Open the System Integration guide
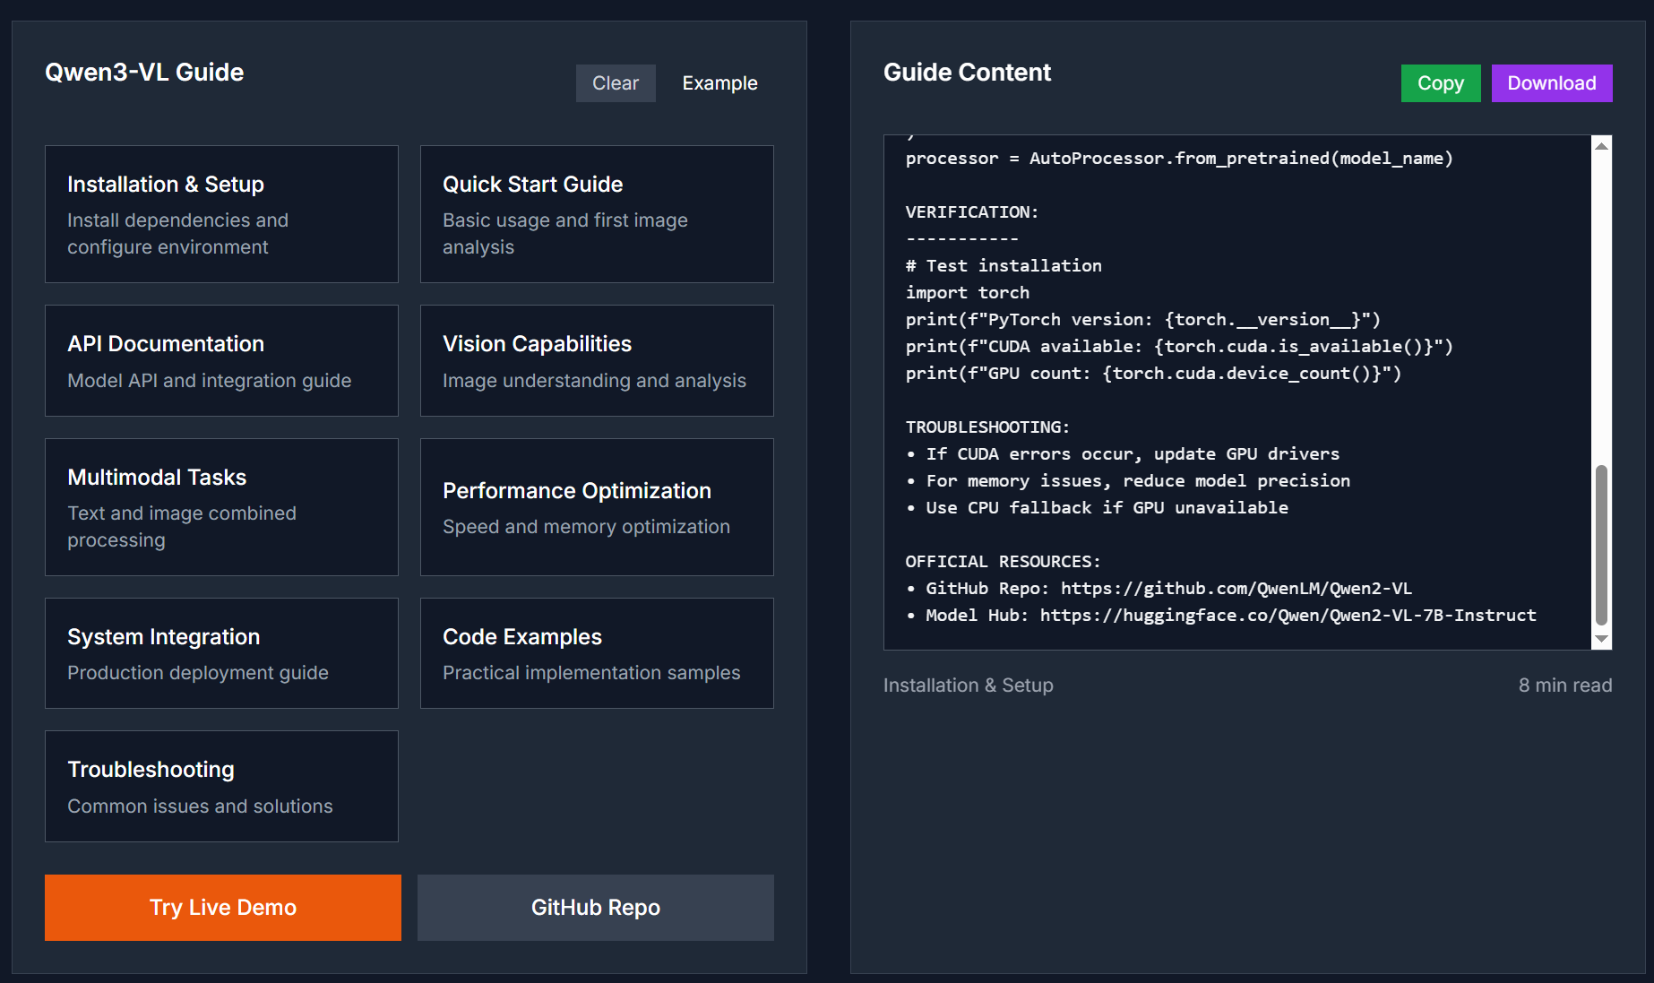Image resolution: width=1654 pixels, height=983 pixels. (220, 652)
